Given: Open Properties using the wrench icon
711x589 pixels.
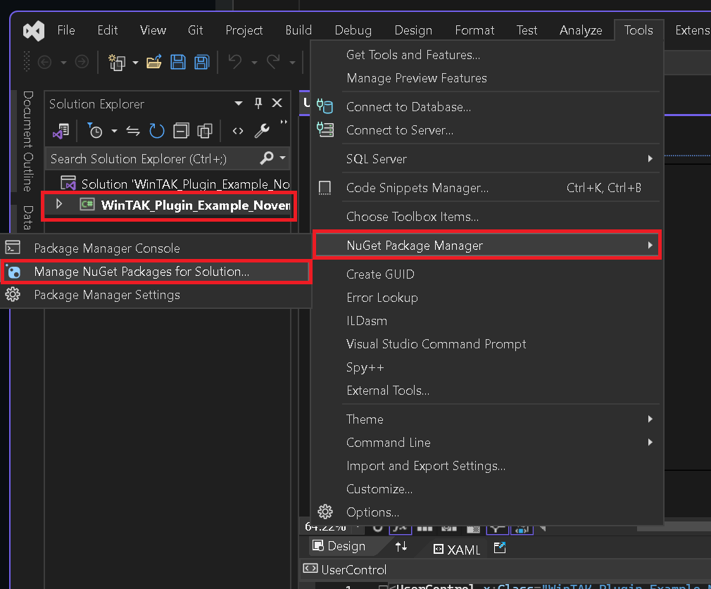Looking at the screenshot, I should coord(262,131).
